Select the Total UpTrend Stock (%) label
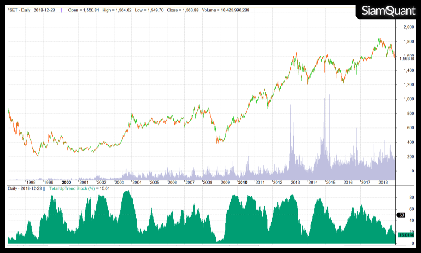Viewport: 421px width, 253px height. pyautogui.click(x=72, y=188)
